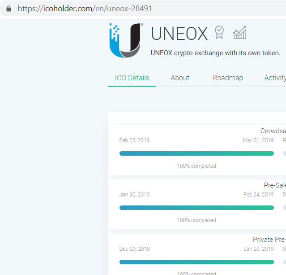
Task: Click the Crowdsale progress bar
Action: pos(196,153)
